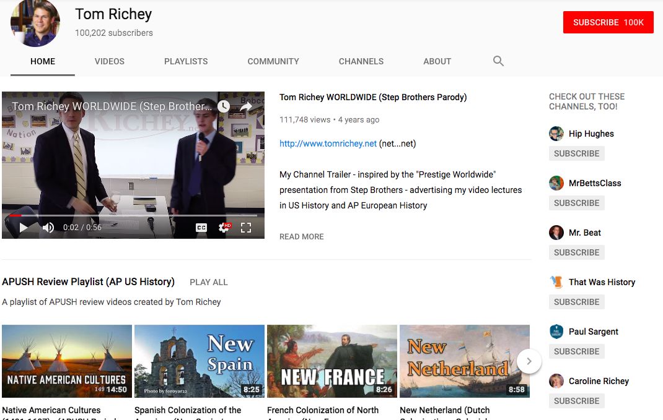Open video quality settings gear
Viewport: 663px width, 420px height.
click(x=224, y=228)
